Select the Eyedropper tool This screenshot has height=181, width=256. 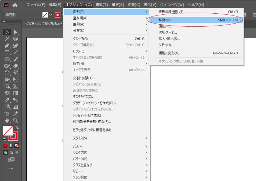click(x=7, y=100)
